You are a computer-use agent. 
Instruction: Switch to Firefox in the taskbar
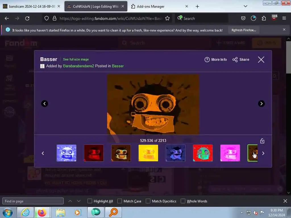click(x=42, y=212)
